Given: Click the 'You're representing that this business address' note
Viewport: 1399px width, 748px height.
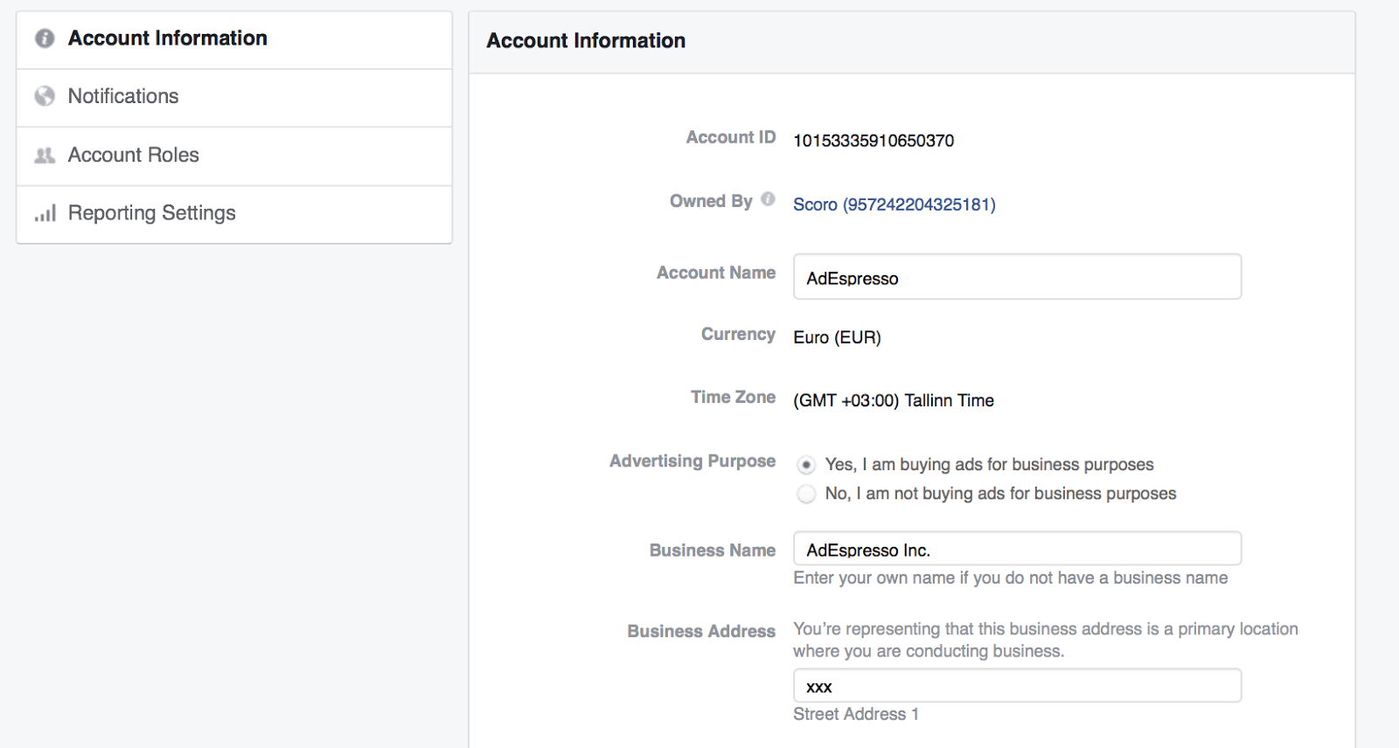Looking at the screenshot, I should click(x=1045, y=640).
